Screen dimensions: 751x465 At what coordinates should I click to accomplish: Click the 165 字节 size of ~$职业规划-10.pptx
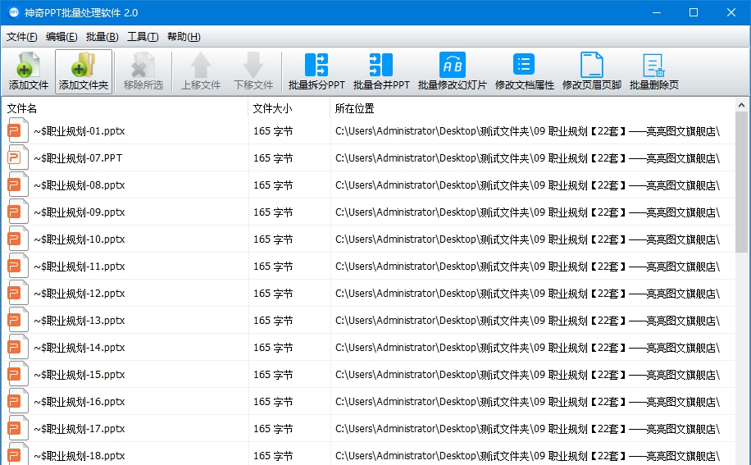273,239
